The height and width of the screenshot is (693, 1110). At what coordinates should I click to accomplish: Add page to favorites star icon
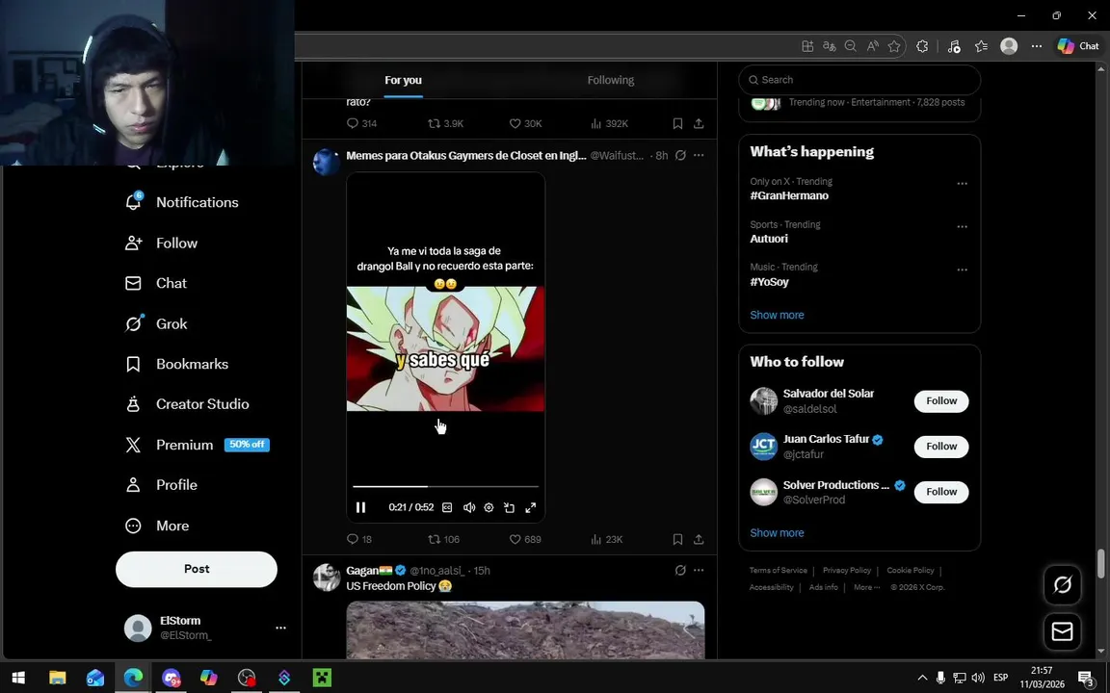pyautogui.click(x=894, y=46)
